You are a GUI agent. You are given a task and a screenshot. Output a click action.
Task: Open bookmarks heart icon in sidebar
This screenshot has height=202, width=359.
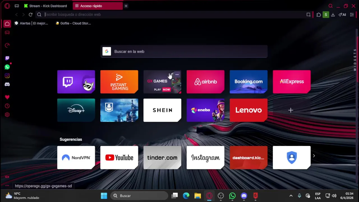pyautogui.click(x=7, y=97)
